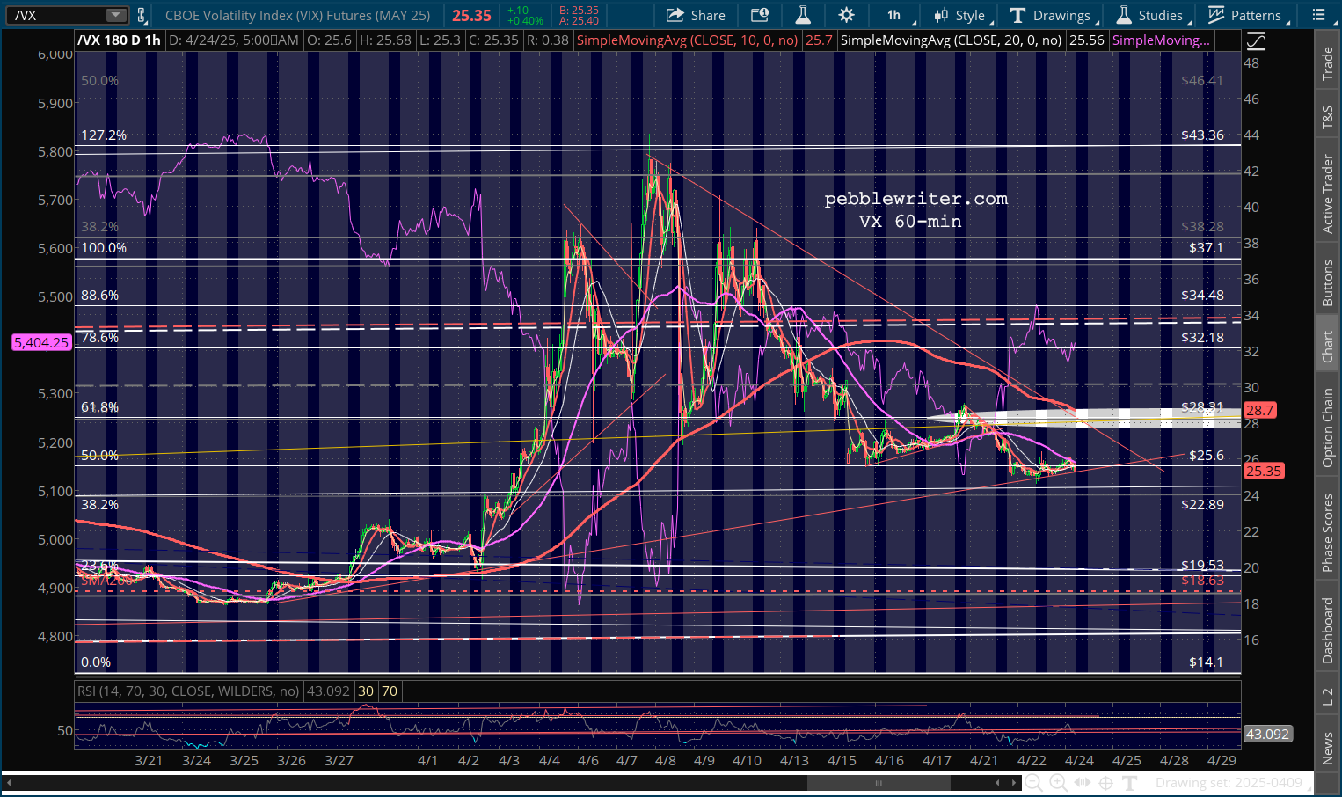This screenshot has width=1342, height=797.
Task: Click the horizontal expand arrows icon
Action: (x=1082, y=782)
